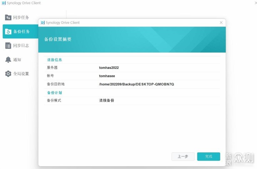Click the backup destination path /home/202209/Backup

[x=136, y=84]
